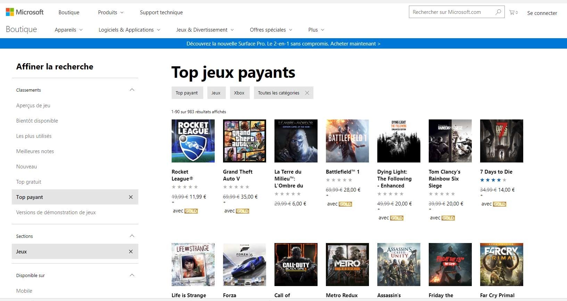Expand the Logiciels & Applications menu
The height and width of the screenshot is (301, 567).
[x=130, y=30]
